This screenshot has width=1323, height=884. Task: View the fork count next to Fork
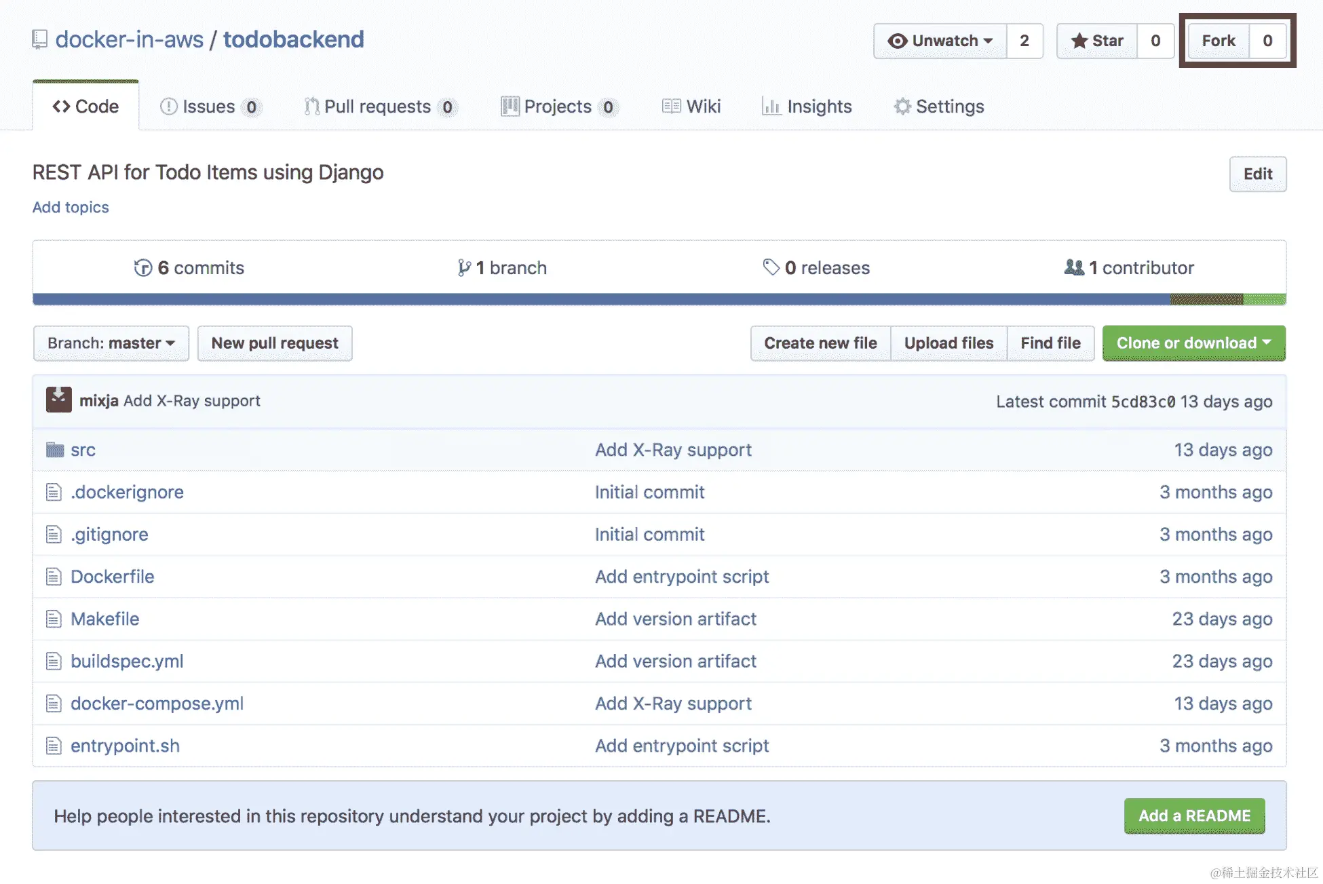(1268, 41)
